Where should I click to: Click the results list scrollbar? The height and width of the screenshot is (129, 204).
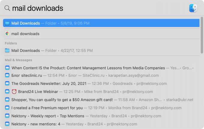(202, 35)
